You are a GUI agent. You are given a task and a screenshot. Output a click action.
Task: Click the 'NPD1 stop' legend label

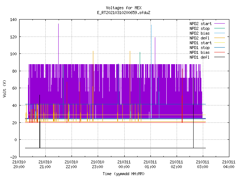click(199, 48)
